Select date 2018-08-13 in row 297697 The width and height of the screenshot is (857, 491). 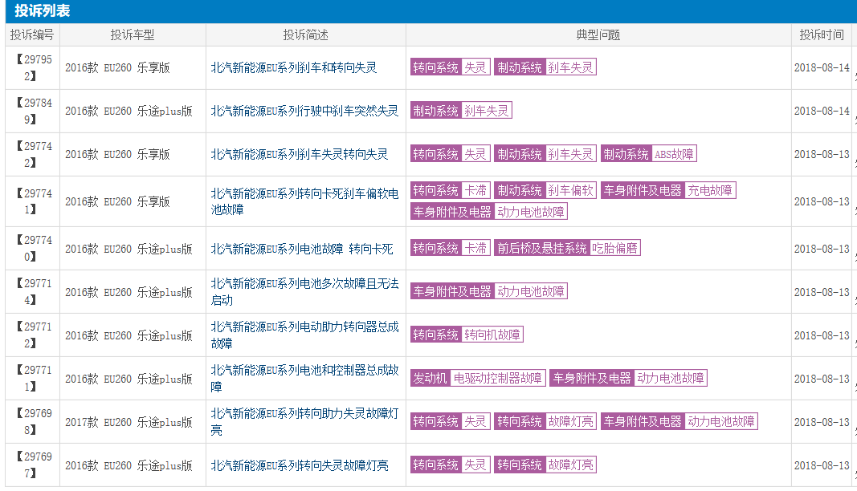(822, 465)
